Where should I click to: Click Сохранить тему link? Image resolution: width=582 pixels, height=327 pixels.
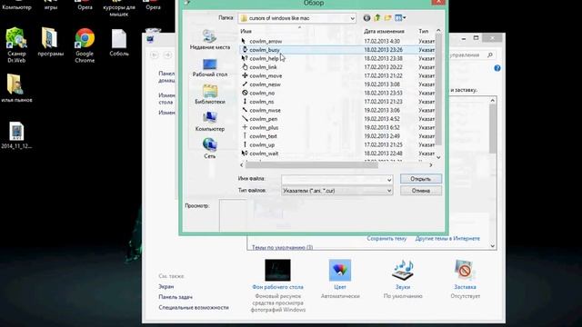tap(386, 239)
